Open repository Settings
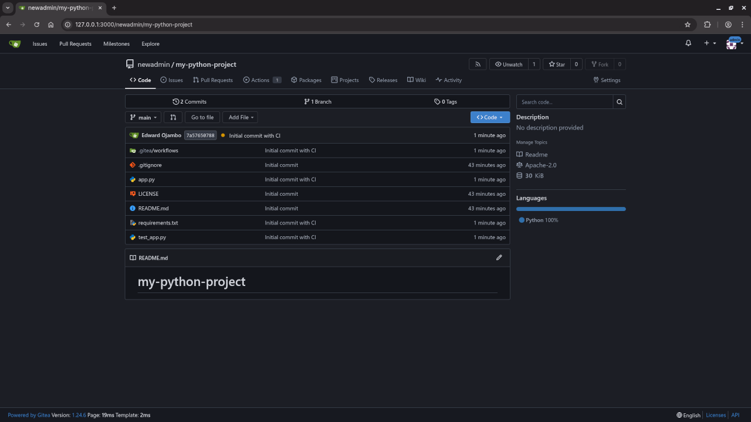Image resolution: width=751 pixels, height=422 pixels. [x=607, y=80]
